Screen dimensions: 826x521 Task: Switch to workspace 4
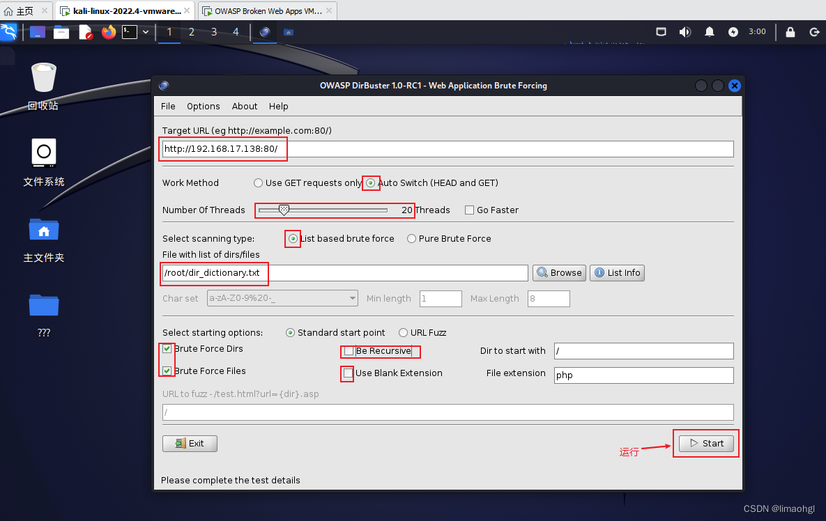click(x=236, y=32)
